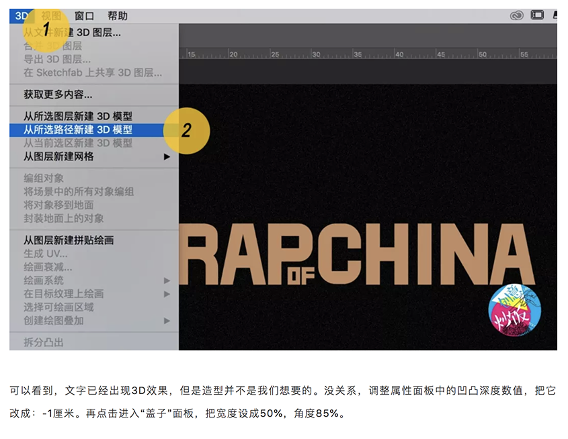Screen dimensions: 568x439
Task: Click 导出 3D 图层... entry
Action: pyautogui.click(x=57, y=59)
